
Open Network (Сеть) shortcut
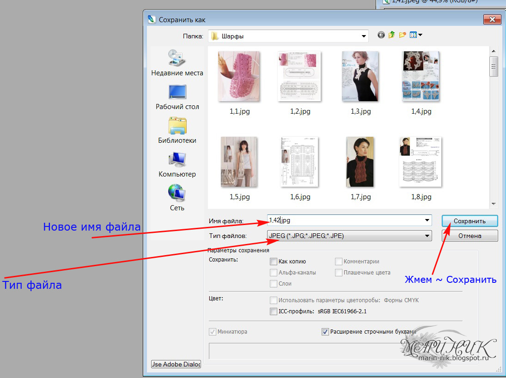click(x=177, y=198)
